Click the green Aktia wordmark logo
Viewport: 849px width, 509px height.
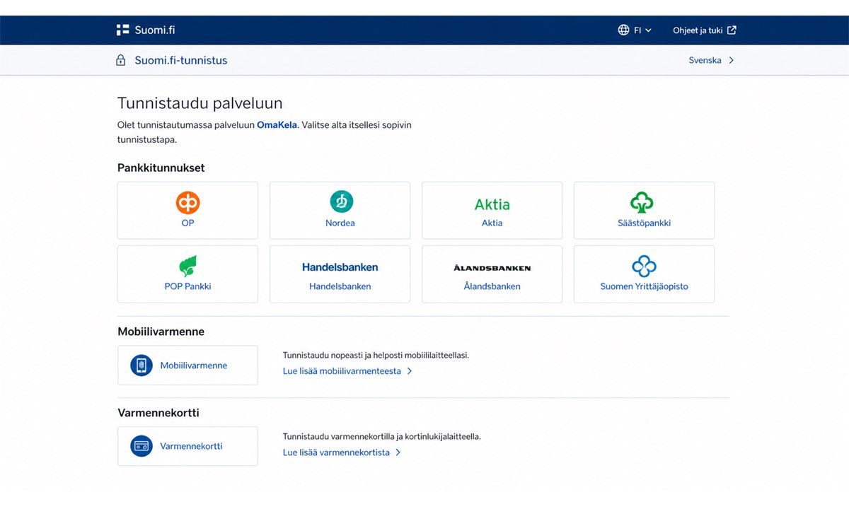[492, 204]
